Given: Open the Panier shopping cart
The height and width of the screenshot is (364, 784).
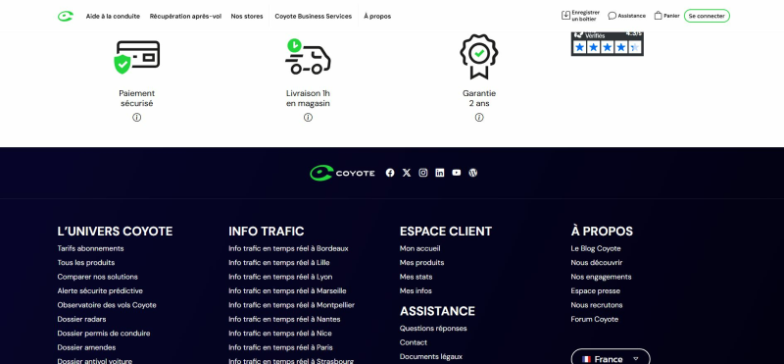Looking at the screenshot, I should click(666, 16).
